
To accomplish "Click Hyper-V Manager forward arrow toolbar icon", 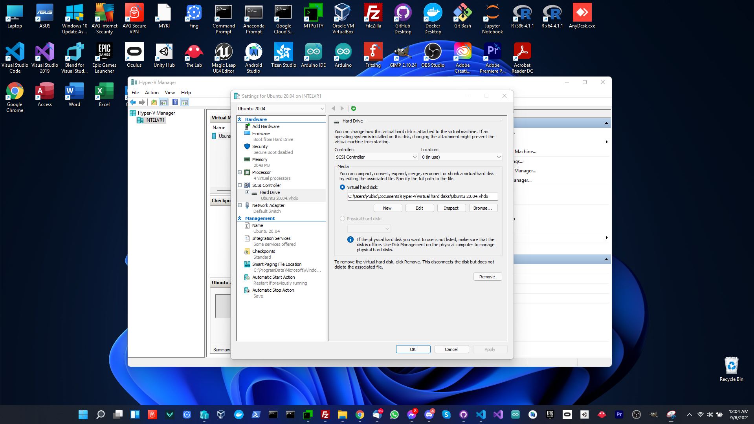I will pos(142,102).
